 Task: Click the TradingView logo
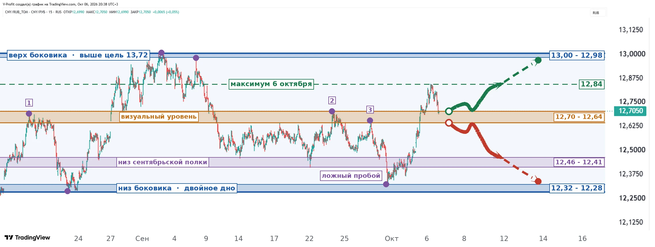coord(27,238)
